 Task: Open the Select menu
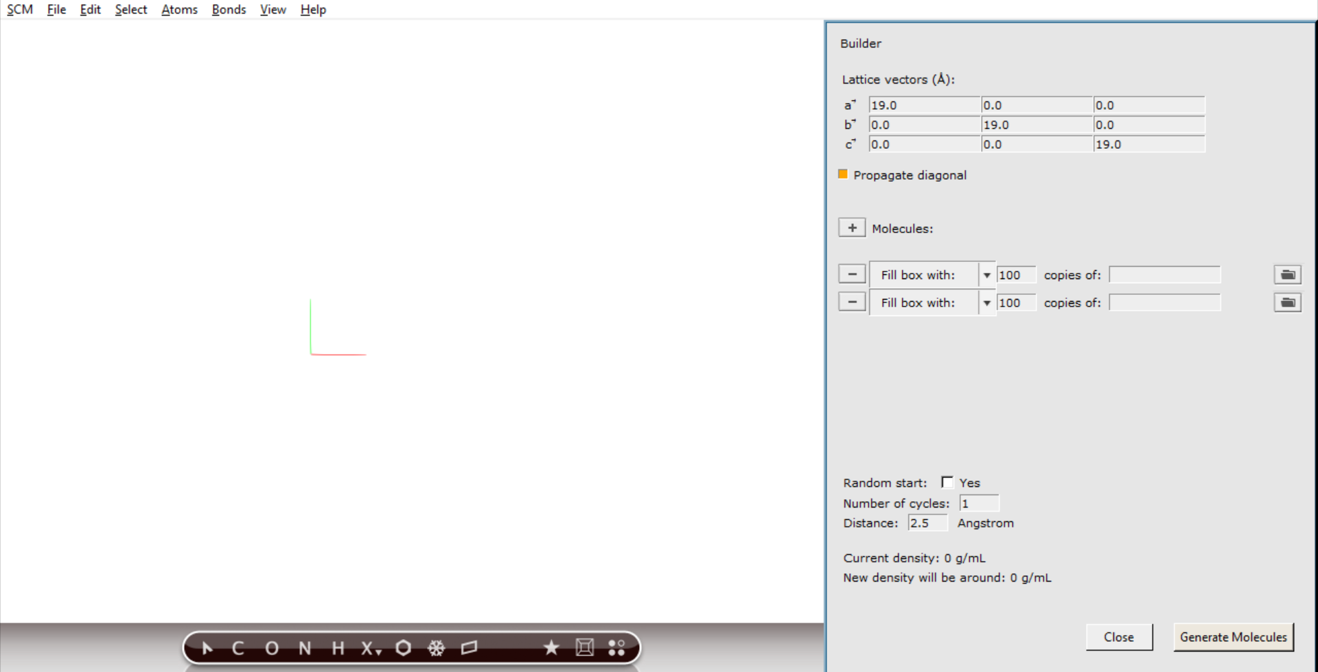click(130, 10)
